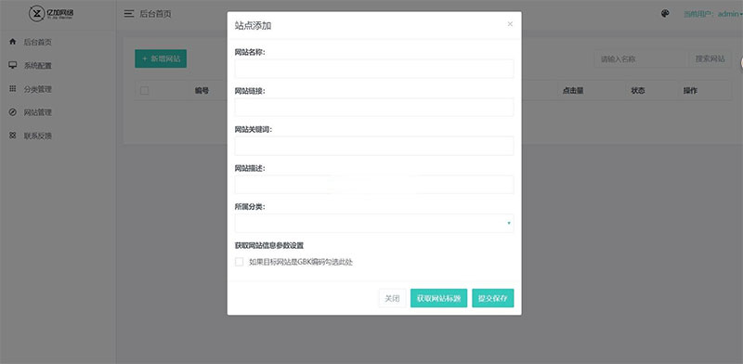Click the grid icon for 分类管理
This screenshot has width=743, height=364.
pyautogui.click(x=13, y=88)
